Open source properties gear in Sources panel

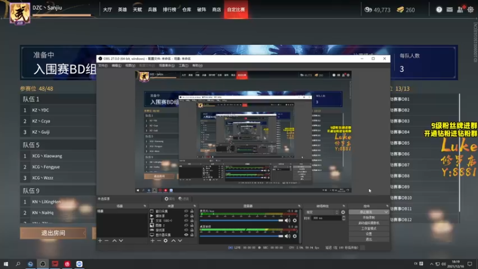166,241
